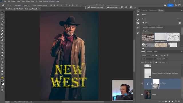Create a new layer icon
Screen dimensions: 183x103
click(176, 101)
